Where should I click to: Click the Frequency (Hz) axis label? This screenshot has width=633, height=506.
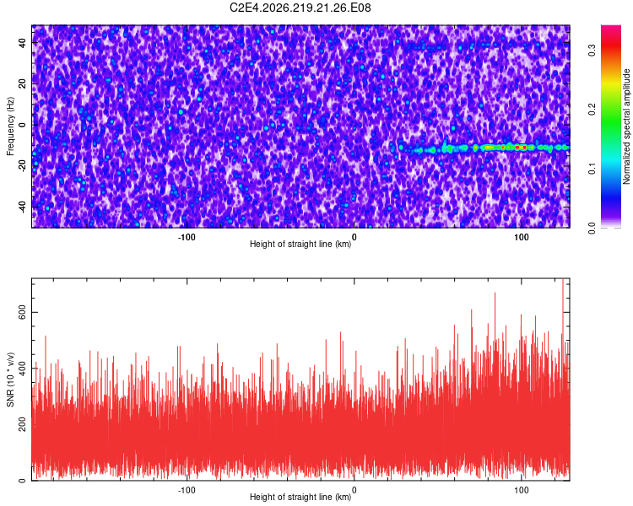pyautogui.click(x=10, y=126)
